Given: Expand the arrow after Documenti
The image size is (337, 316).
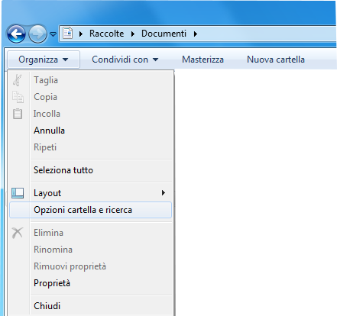Looking at the screenshot, I should (x=196, y=34).
